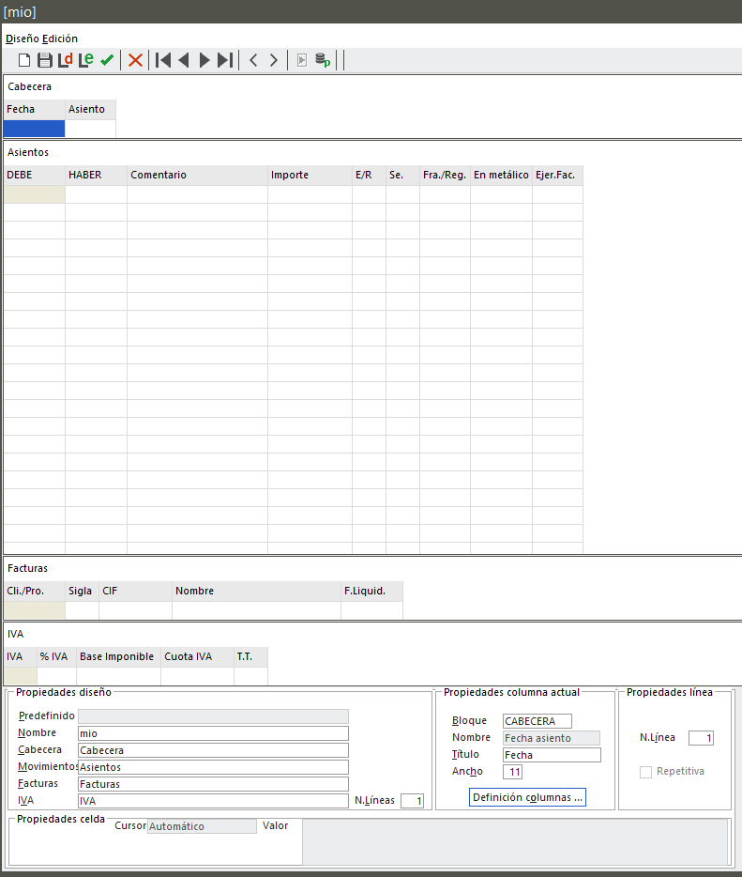Select the E/R column header

(370, 175)
